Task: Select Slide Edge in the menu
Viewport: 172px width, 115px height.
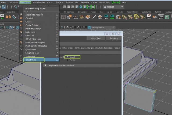Action: 30,56
